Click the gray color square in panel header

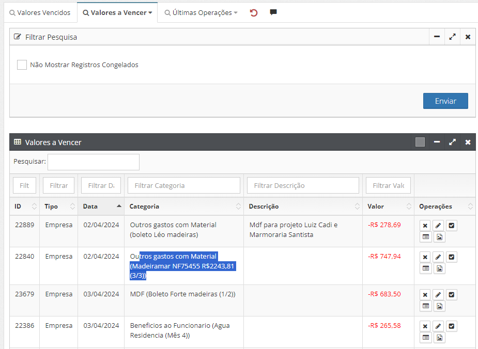420,142
